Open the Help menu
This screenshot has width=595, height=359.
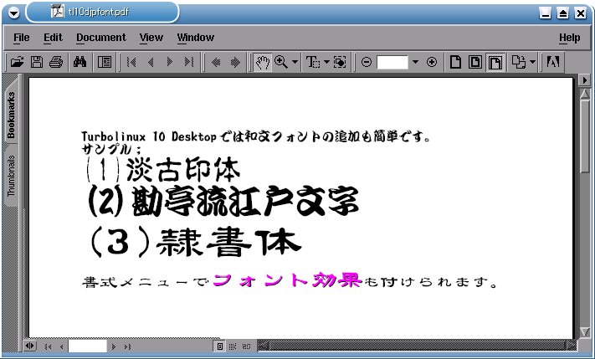[569, 38]
